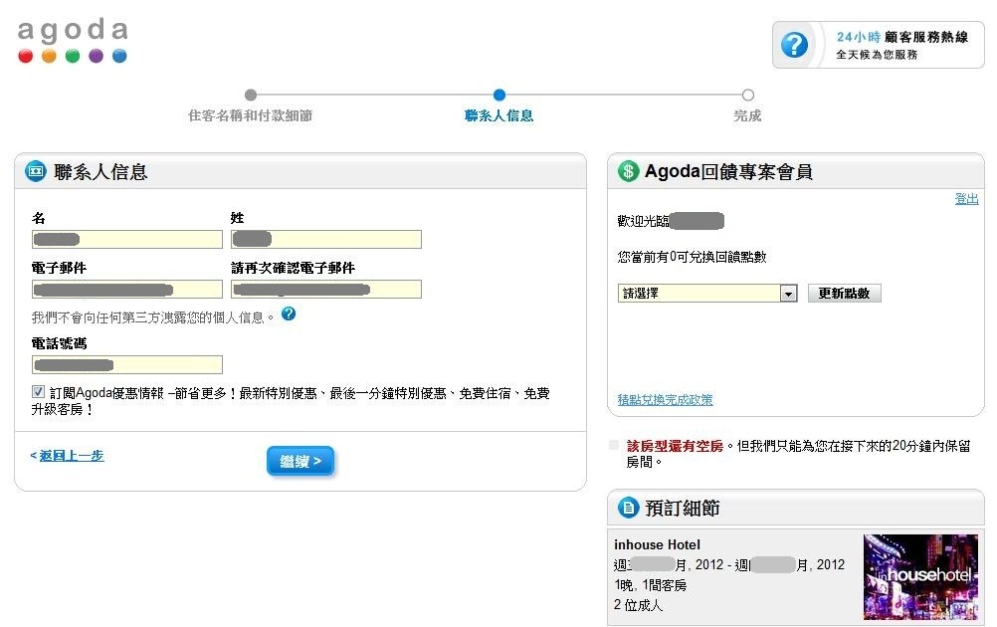Click the 電話號碼 phone number field
Screen dimensions: 997x627
click(x=127, y=364)
